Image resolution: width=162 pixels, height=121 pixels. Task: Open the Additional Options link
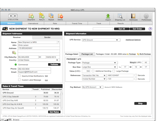[x=133, y=40]
